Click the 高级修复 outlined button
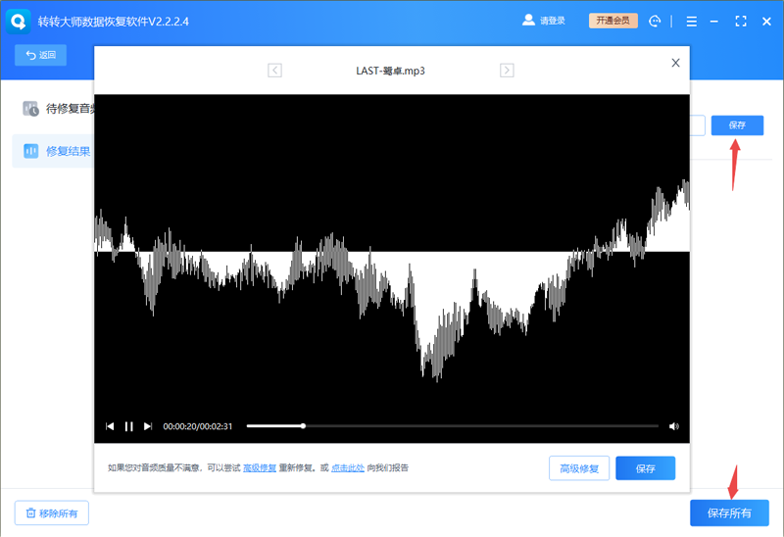 (579, 468)
